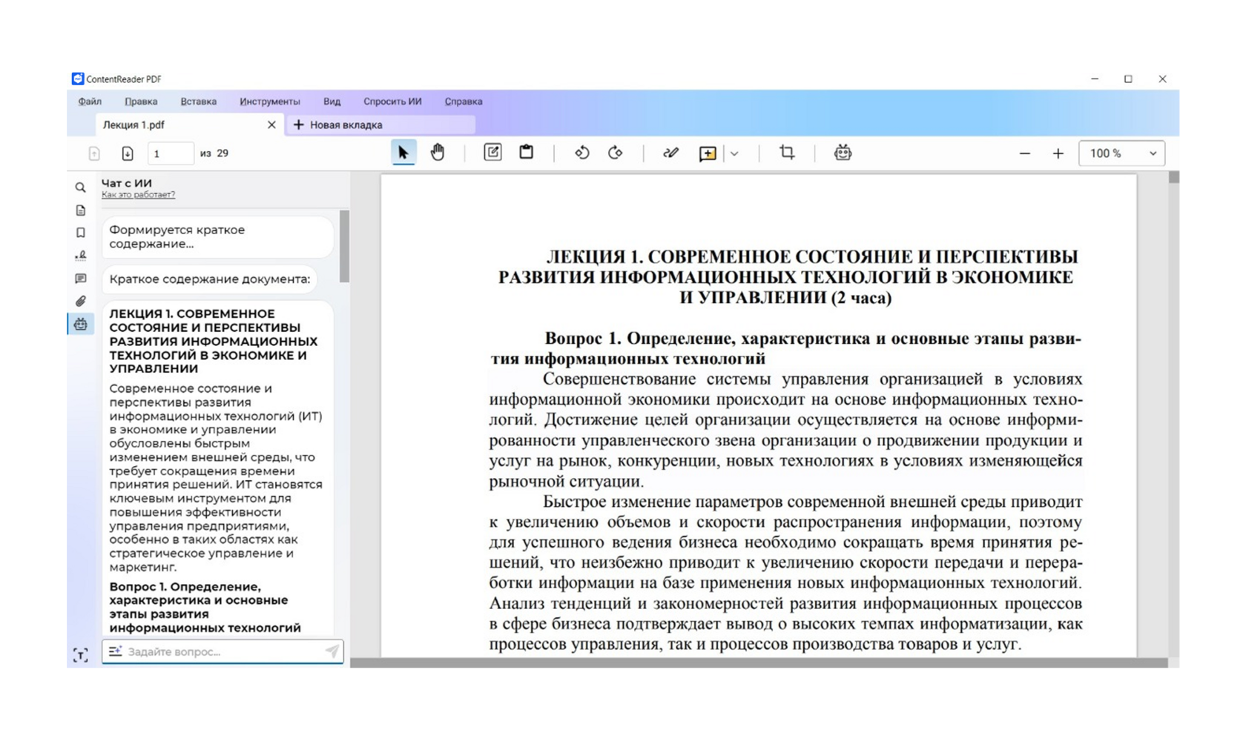Click the clipboard paste icon
The width and height of the screenshot is (1246, 741).
527,153
